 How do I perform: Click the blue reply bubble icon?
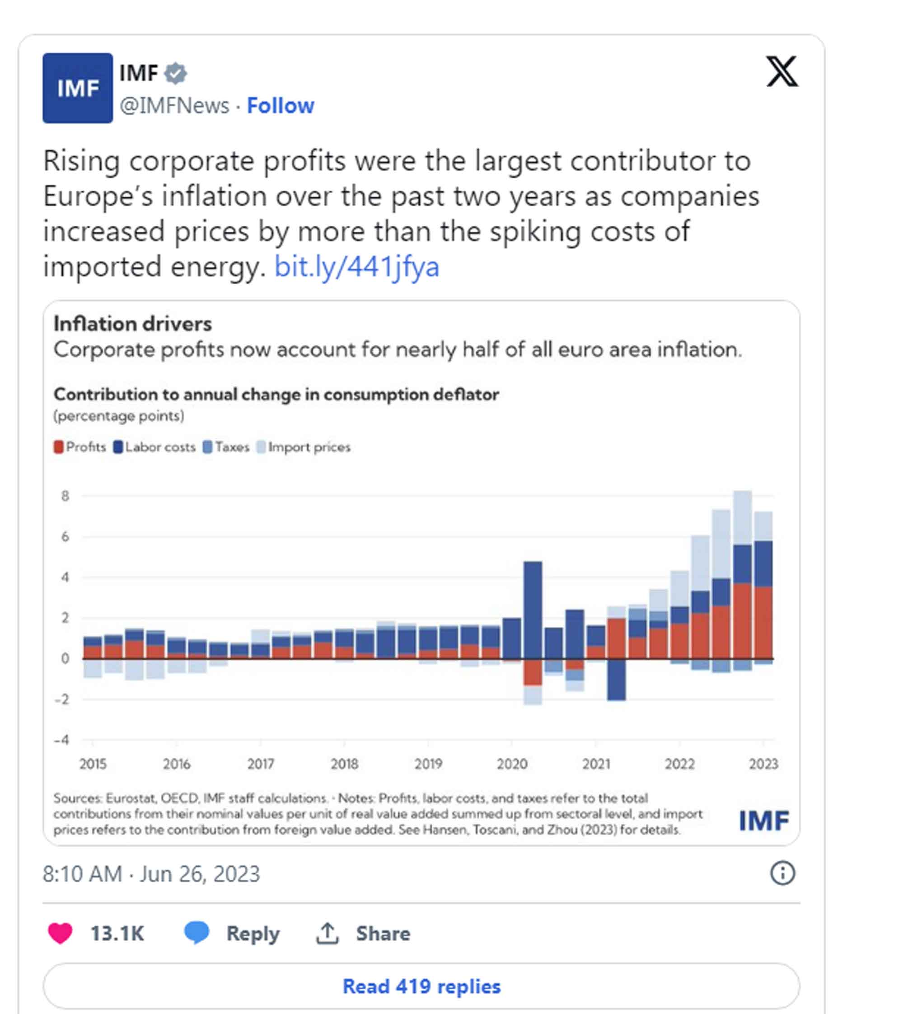197,932
